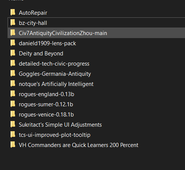Select the Deity and Beyond name text

(41, 54)
